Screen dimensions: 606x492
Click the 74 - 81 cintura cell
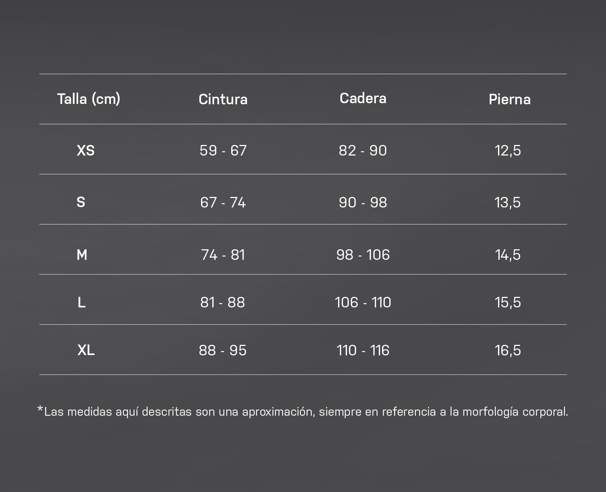223,255
